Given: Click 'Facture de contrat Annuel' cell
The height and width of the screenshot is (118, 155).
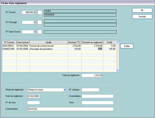Looking at the screenshot, I should pos(49,46).
